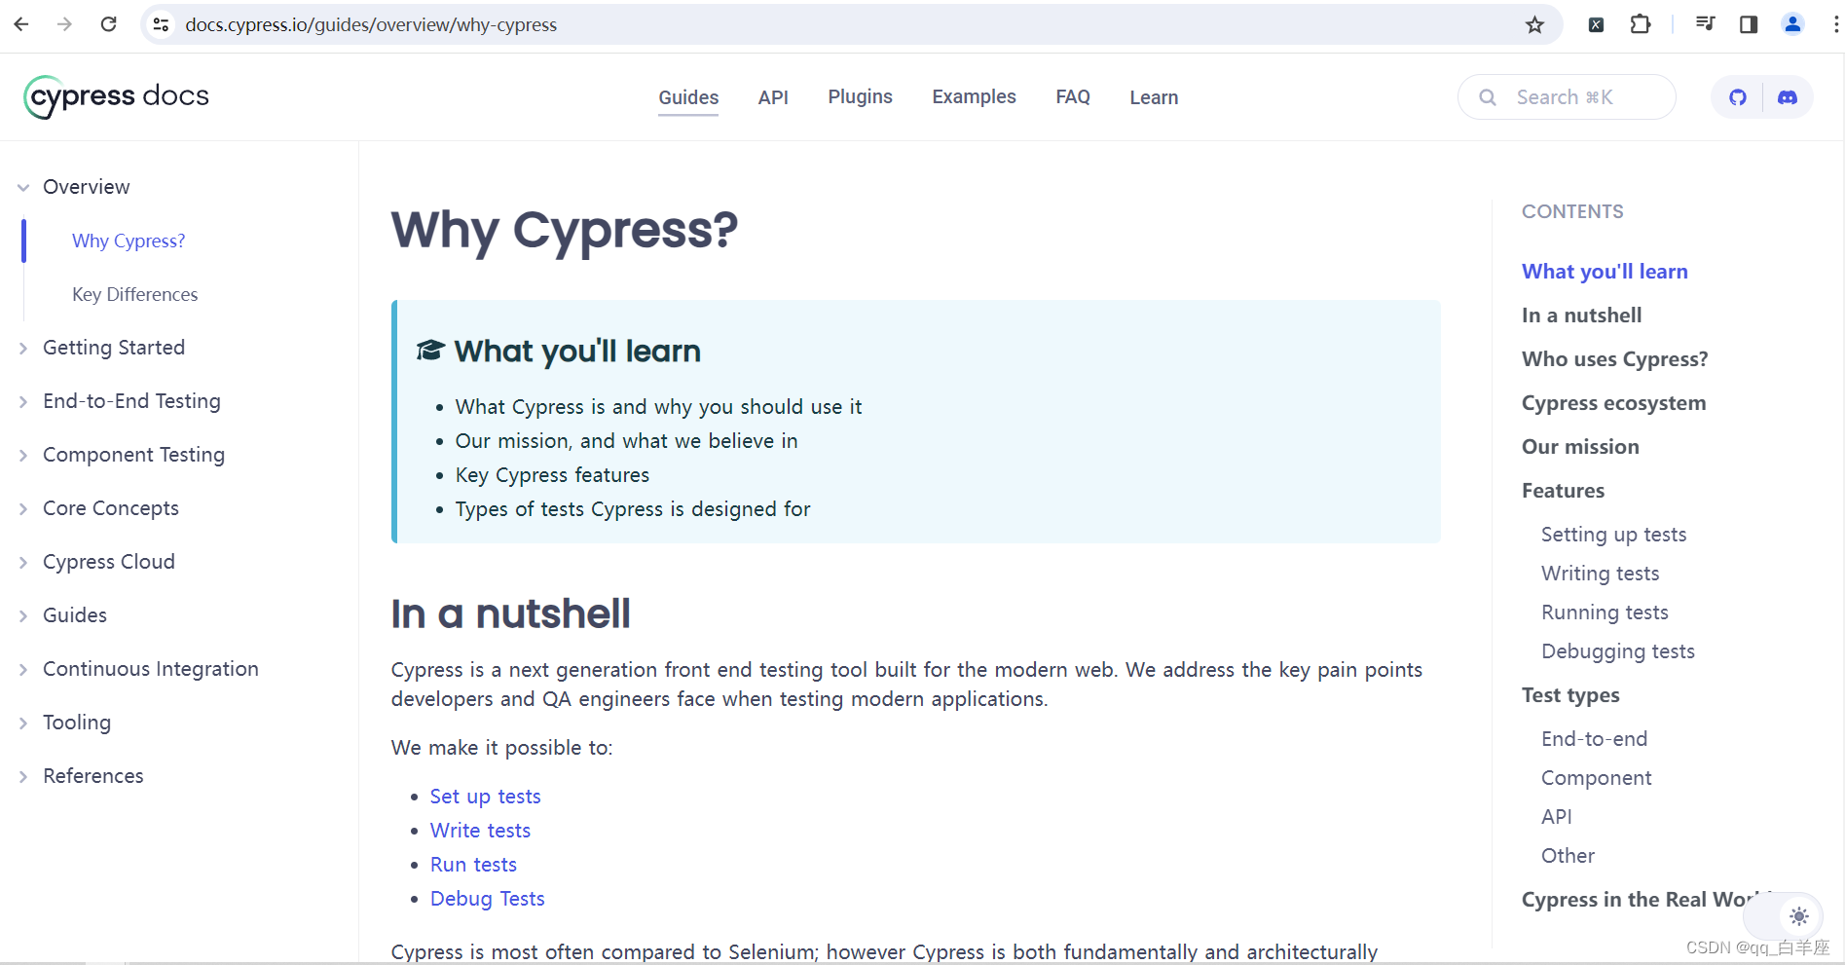
Task: Expand the Getting Started section
Action: [23, 348]
